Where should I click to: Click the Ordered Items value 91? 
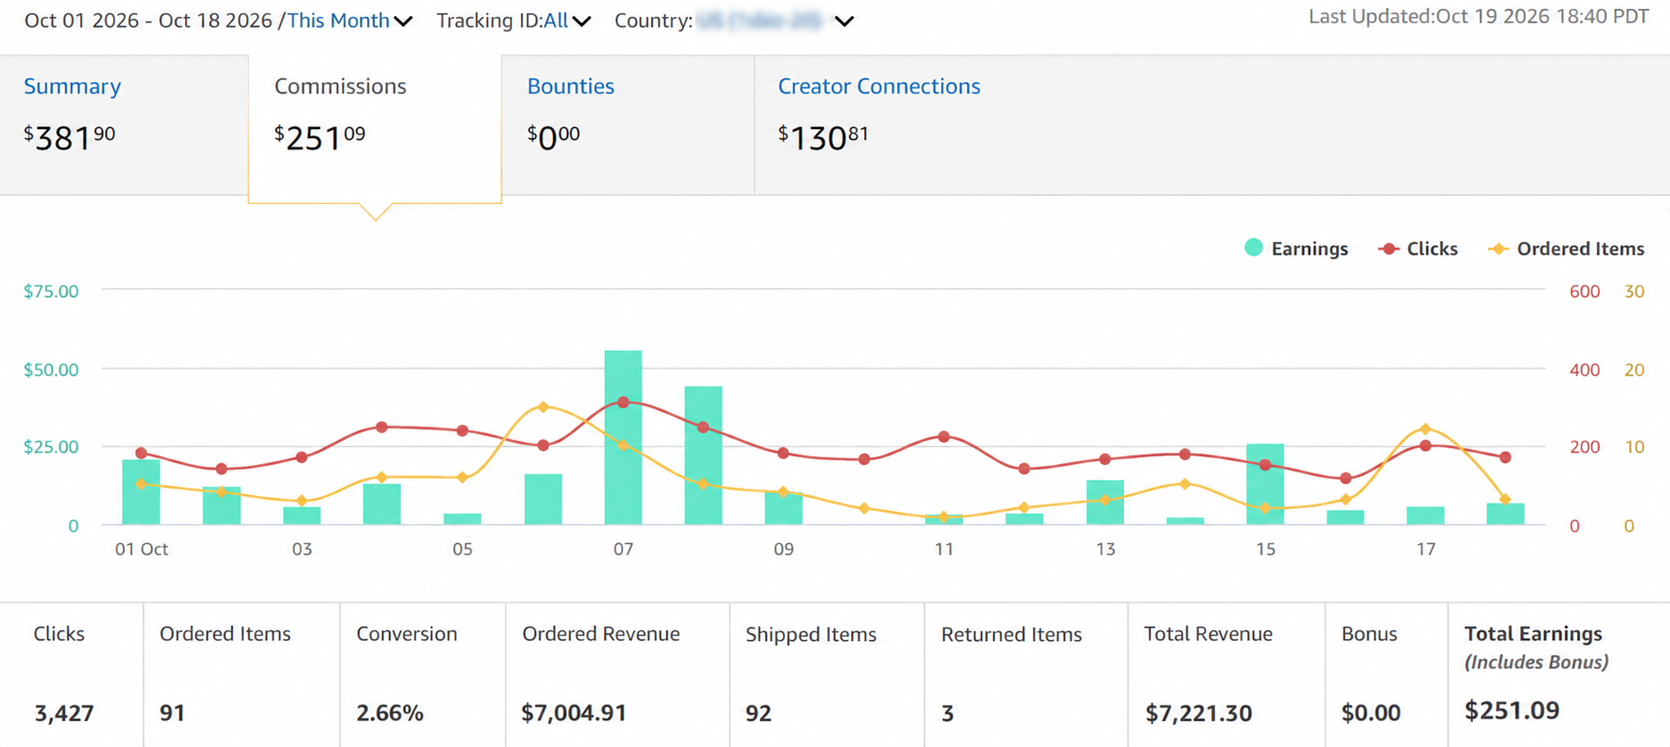click(x=172, y=713)
